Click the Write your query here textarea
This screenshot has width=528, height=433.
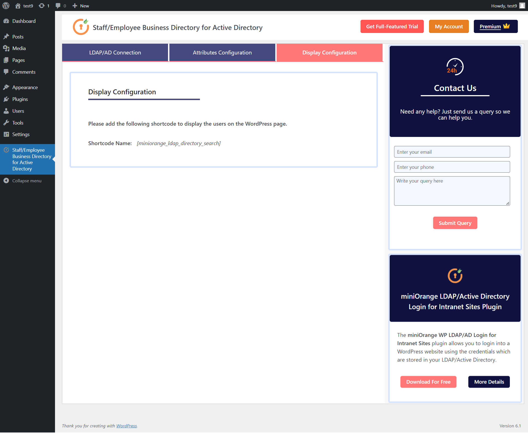pos(452,191)
